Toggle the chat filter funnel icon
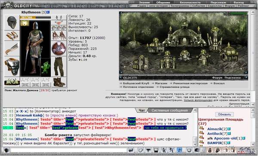This screenshot has width=258, height=156. click(148, 150)
